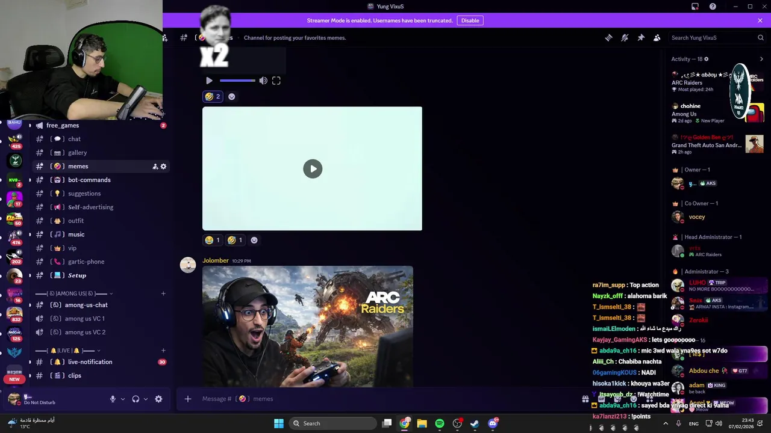Play the audio attachment
The image size is (771, 433).
(x=209, y=81)
